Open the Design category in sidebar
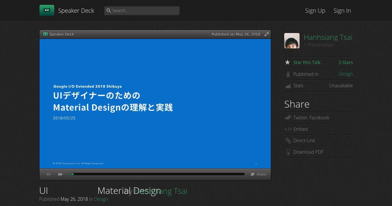The image size is (392, 206). (346, 74)
